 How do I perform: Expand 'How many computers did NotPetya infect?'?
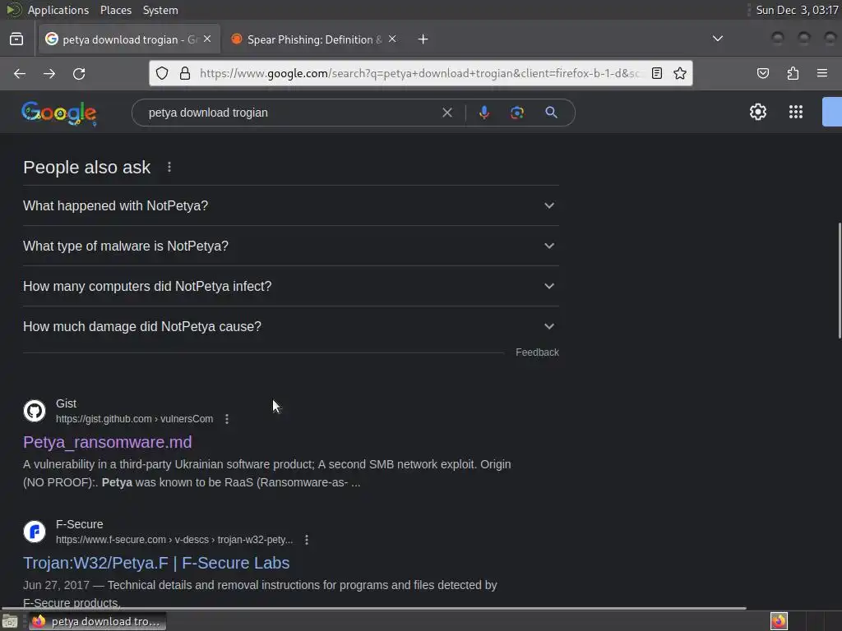(x=291, y=286)
